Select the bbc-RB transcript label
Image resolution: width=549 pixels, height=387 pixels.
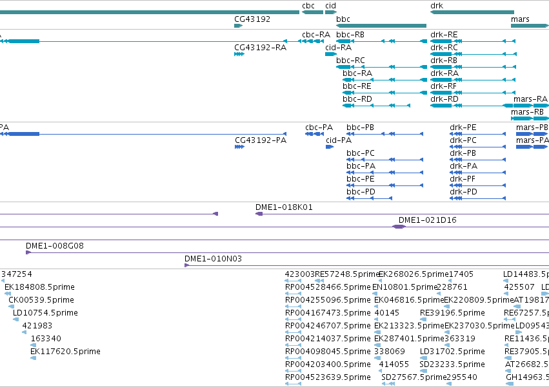pyautogui.click(x=350, y=35)
